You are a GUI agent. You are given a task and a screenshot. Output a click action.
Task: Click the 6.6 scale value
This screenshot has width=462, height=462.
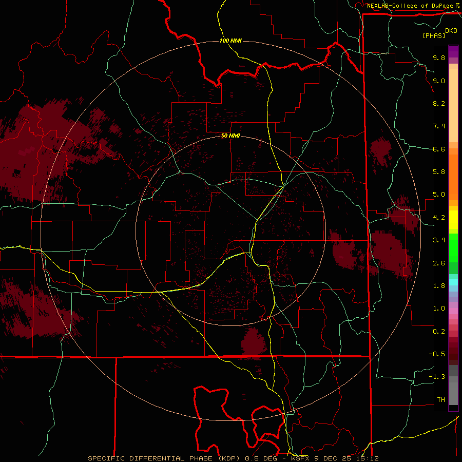click(x=439, y=149)
